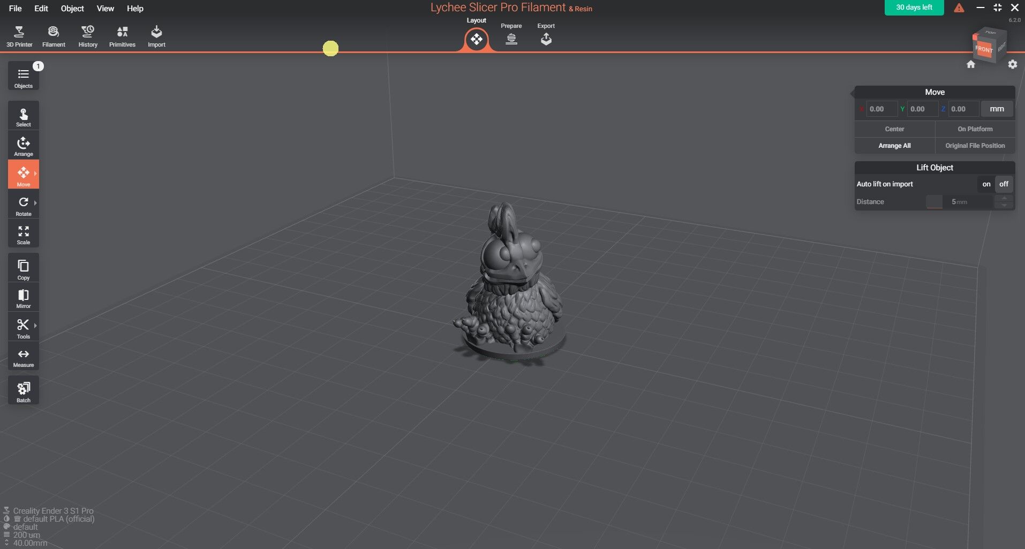This screenshot has height=549, width=1025.
Task: Click the Arrange All button
Action: (x=894, y=145)
